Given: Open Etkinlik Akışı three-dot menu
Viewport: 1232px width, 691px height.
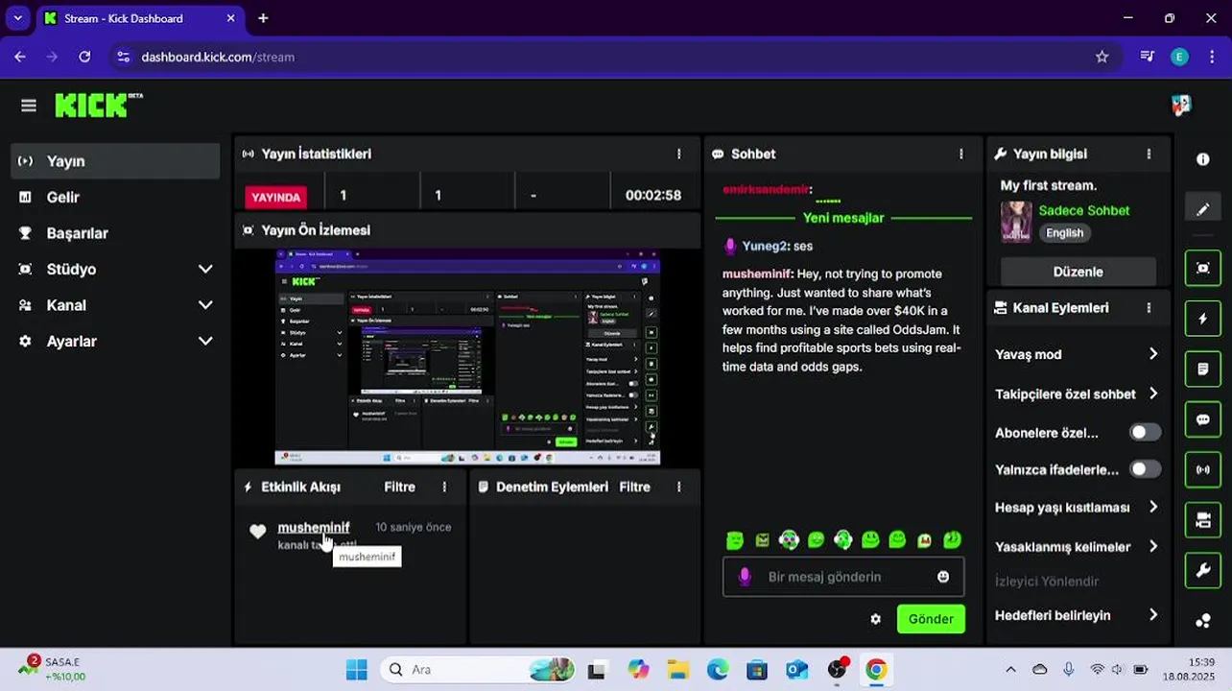Looking at the screenshot, I should pyautogui.click(x=444, y=488).
